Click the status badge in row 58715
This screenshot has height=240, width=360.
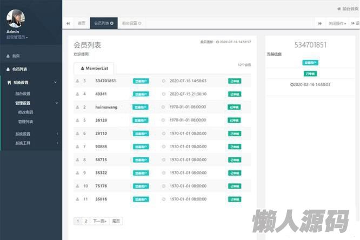tap(235, 159)
